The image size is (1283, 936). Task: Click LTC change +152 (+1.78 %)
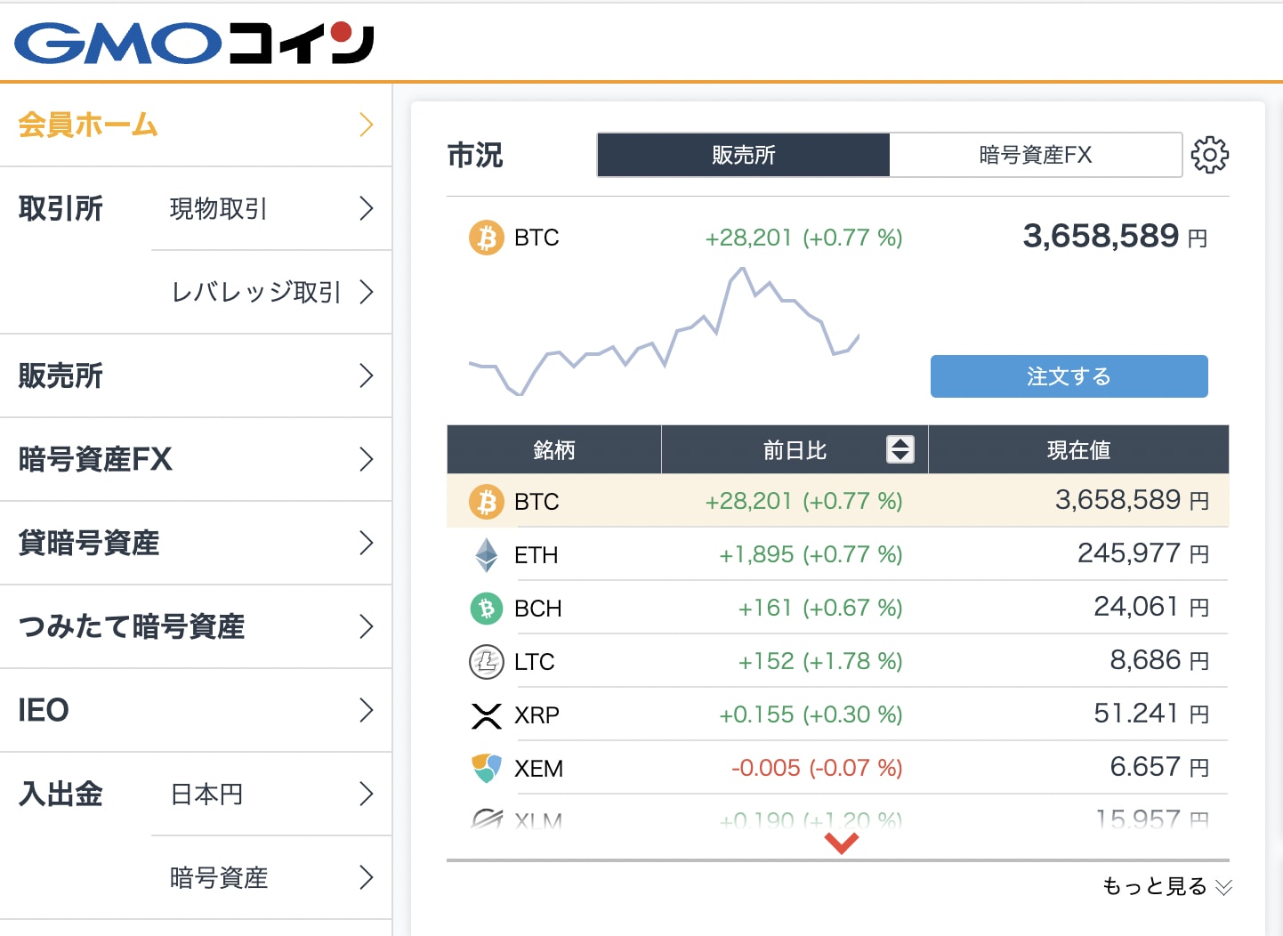820,661
